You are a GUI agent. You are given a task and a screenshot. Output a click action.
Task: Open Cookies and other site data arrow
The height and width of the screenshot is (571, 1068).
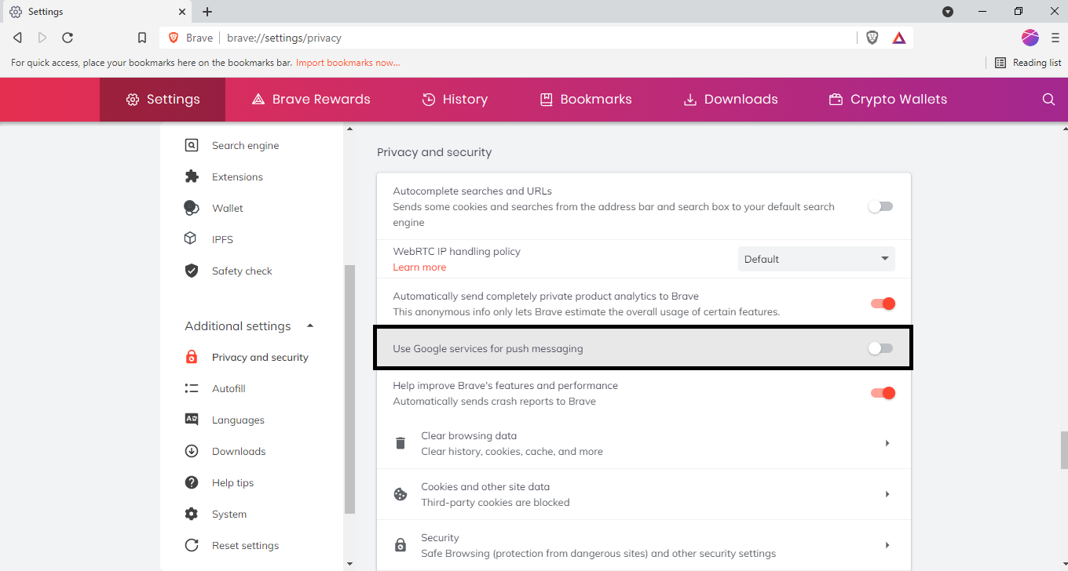887,494
